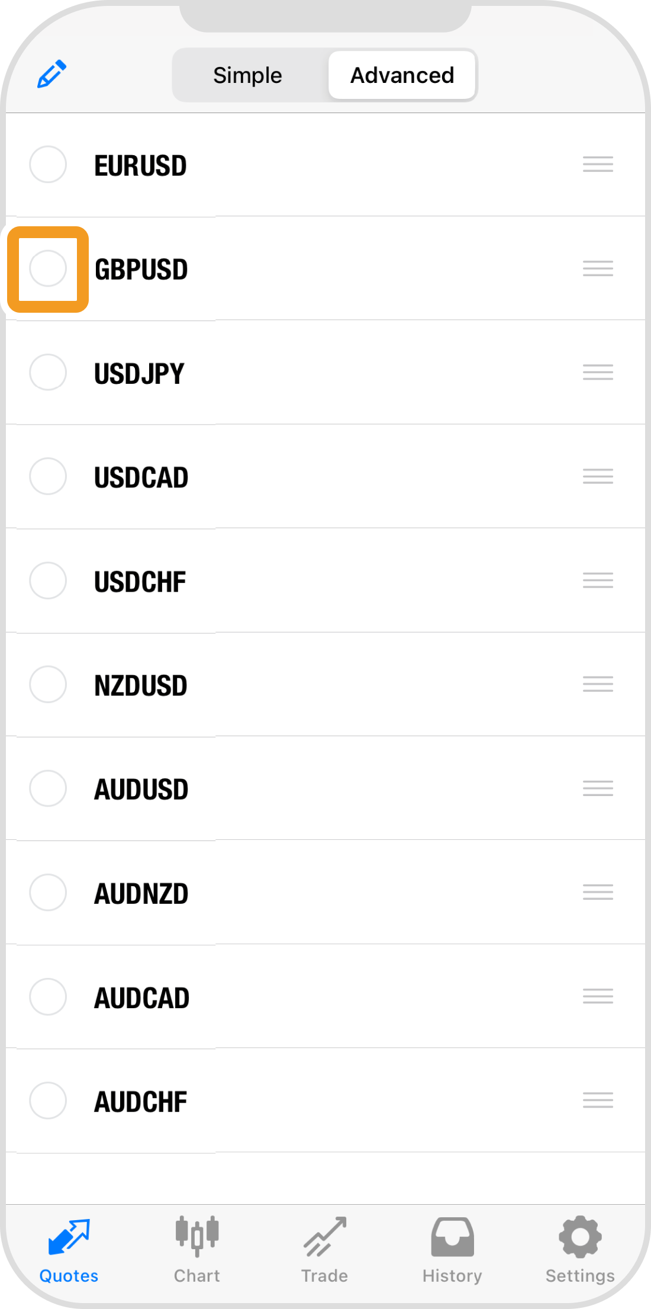Tap the AUDUSD symbol name
651x1309 pixels.
click(141, 790)
